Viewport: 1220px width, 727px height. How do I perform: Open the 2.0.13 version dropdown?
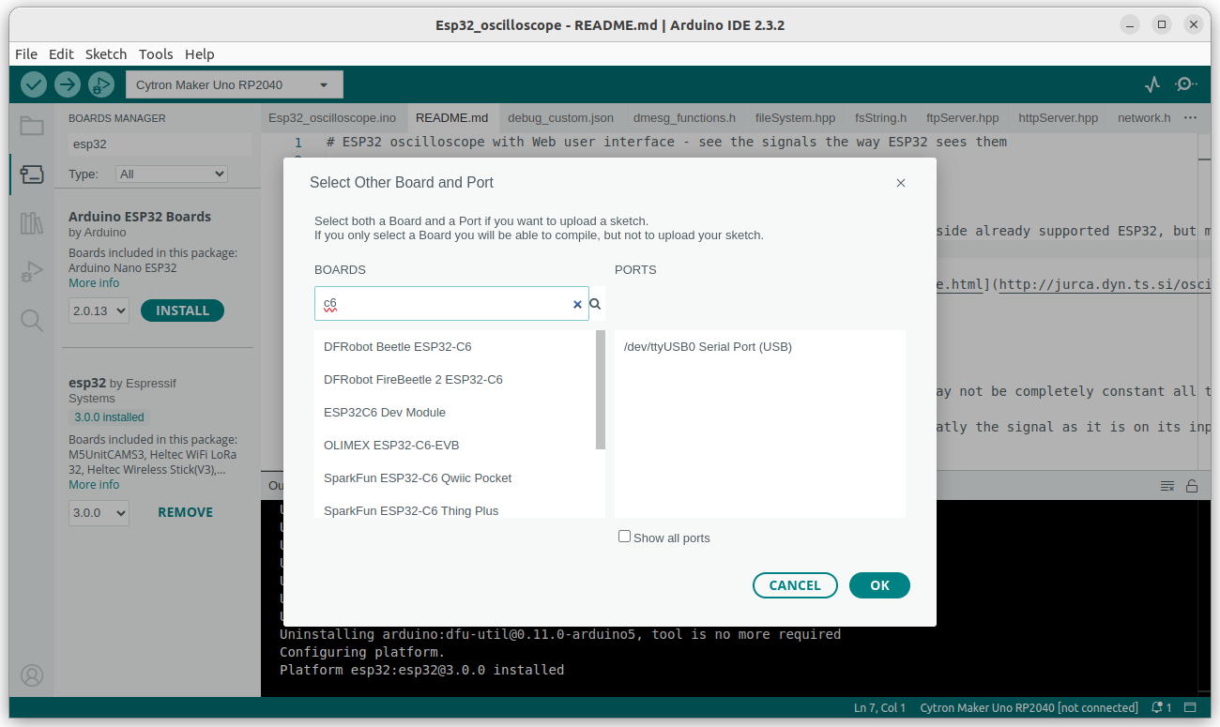coord(99,310)
